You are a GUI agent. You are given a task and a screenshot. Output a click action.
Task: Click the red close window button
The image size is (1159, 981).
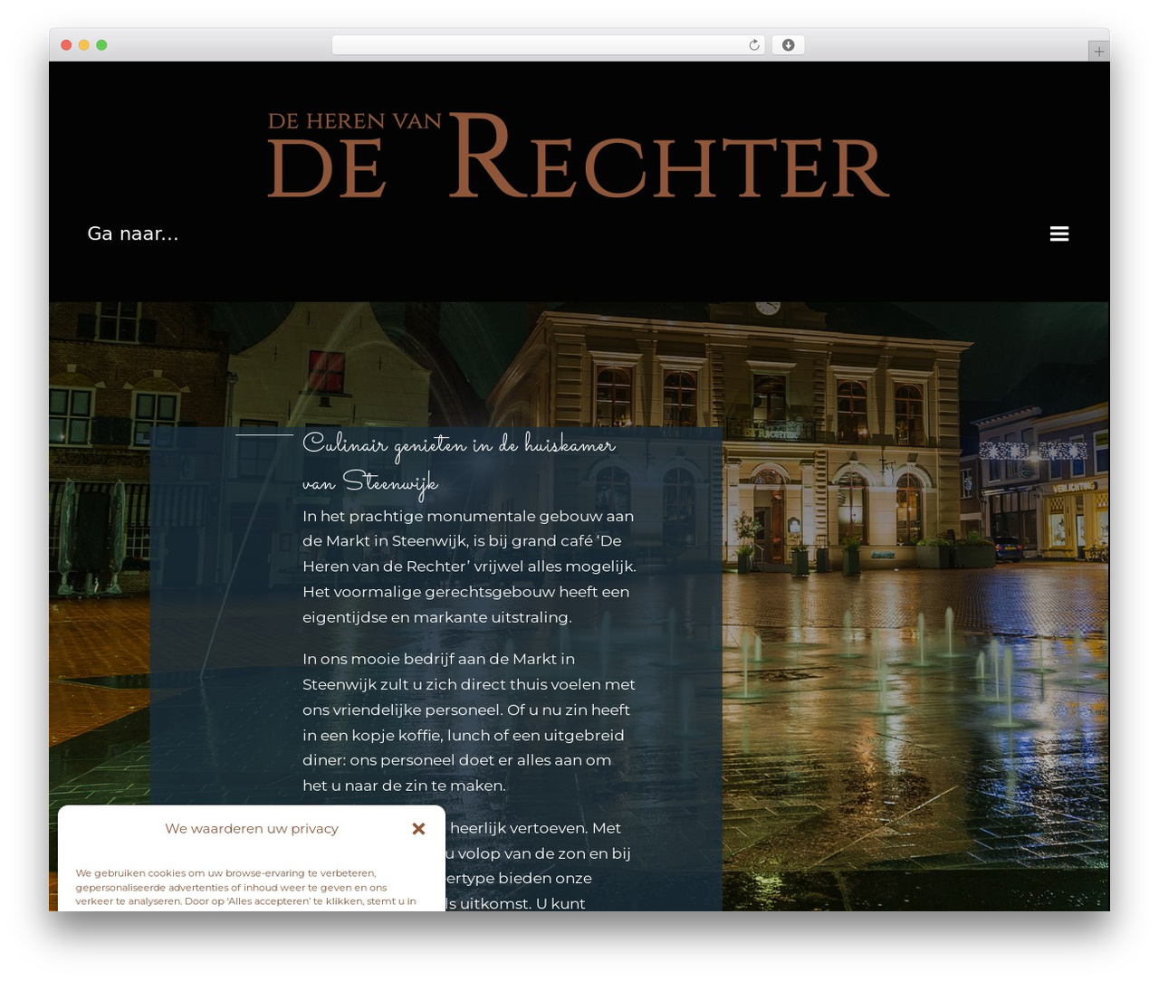click(66, 45)
